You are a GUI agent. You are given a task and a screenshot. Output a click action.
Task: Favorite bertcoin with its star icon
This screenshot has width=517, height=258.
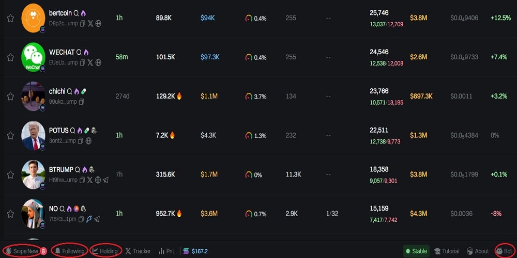pyautogui.click(x=10, y=18)
